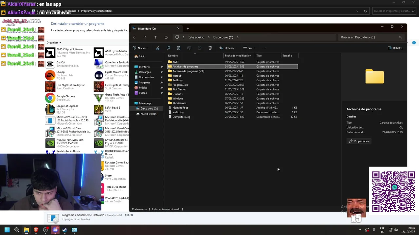The width and height of the screenshot is (419, 235).
Task: Click File Explorer icon on the taskbar
Action: click(x=26, y=230)
